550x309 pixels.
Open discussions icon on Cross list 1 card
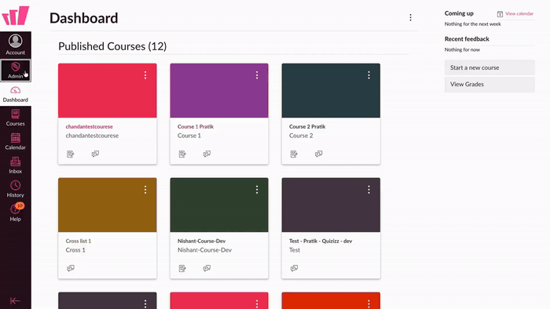(x=71, y=268)
